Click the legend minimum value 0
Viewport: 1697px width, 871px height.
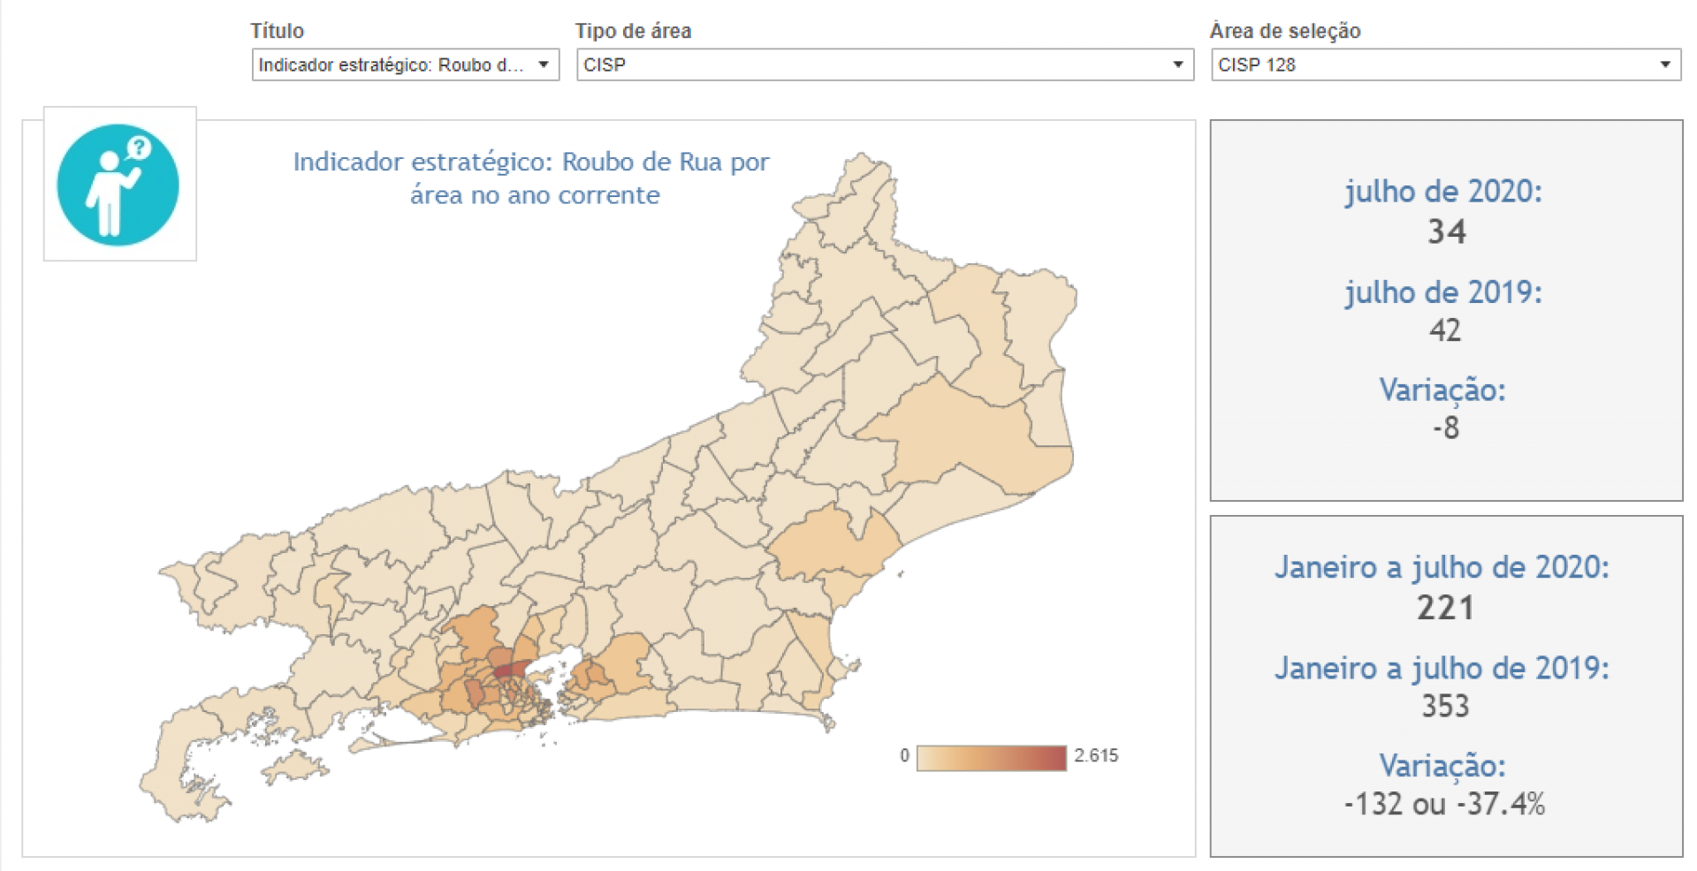click(x=904, y=756)
